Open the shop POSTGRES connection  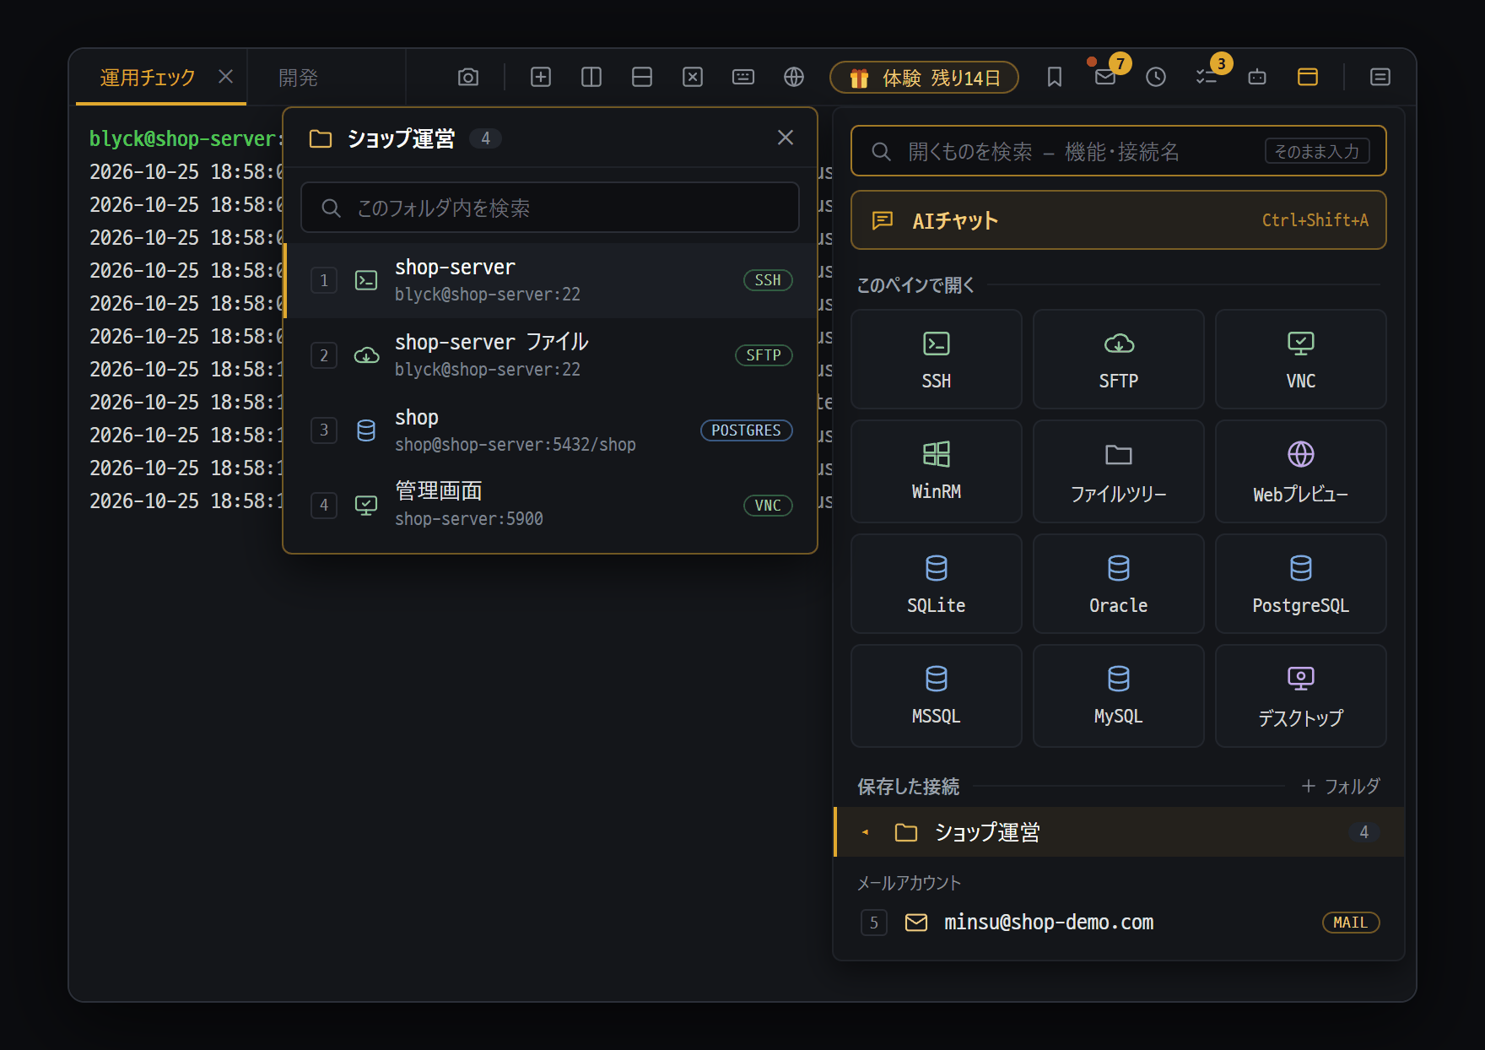click(550, 430)
